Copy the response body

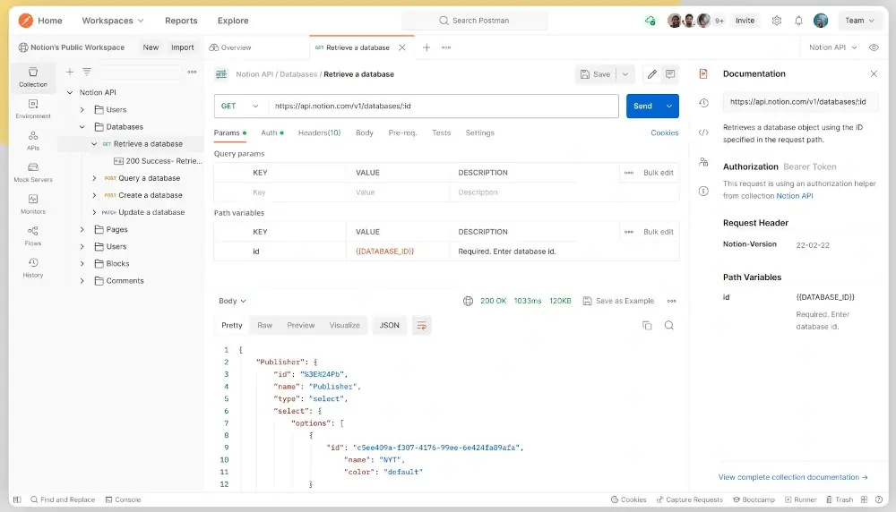tap(647, 325)
